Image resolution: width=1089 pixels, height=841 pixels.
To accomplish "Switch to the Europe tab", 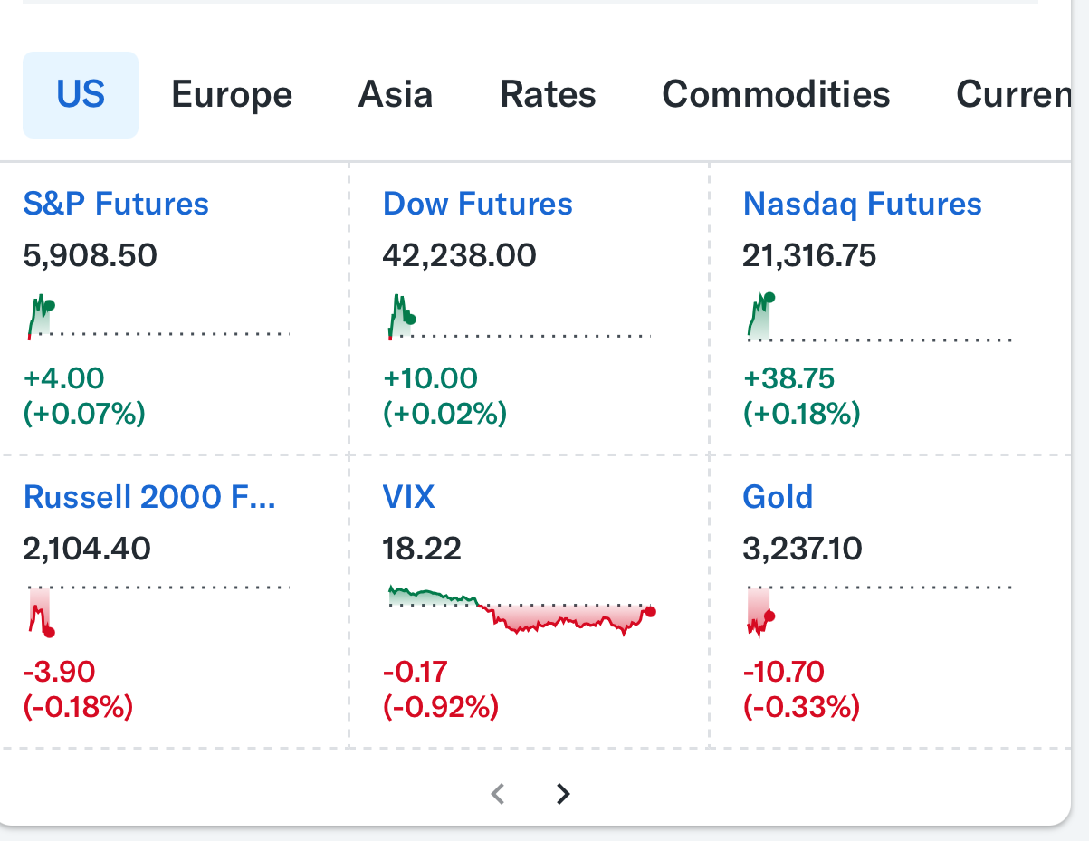I will (232, 95).
